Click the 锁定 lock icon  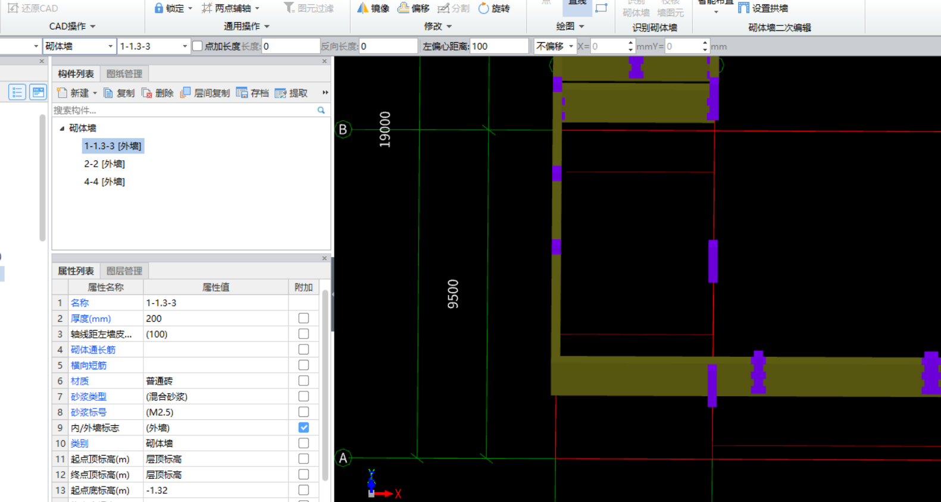tap(159, 8)
